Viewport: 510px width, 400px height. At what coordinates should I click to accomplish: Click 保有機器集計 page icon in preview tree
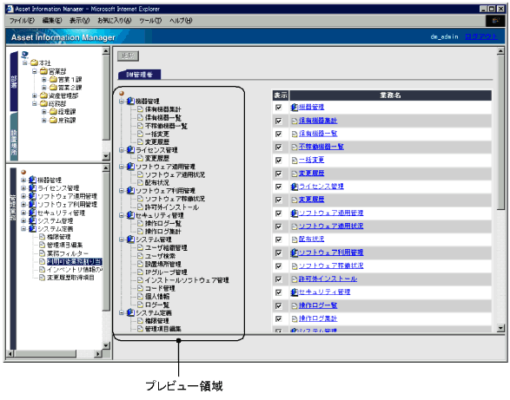point(140,109)
